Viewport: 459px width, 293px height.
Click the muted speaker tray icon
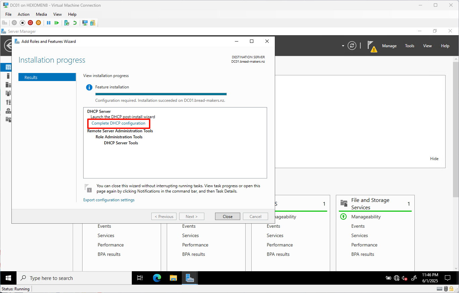pos(405,278)
